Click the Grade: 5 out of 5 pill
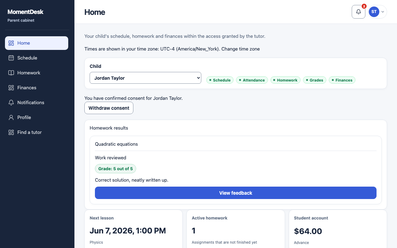Screen dimensions: 397x248 pyautogui.click(x=115, y=169)
